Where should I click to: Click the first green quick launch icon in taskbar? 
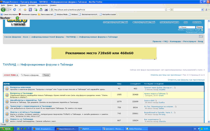coord(18,129)
